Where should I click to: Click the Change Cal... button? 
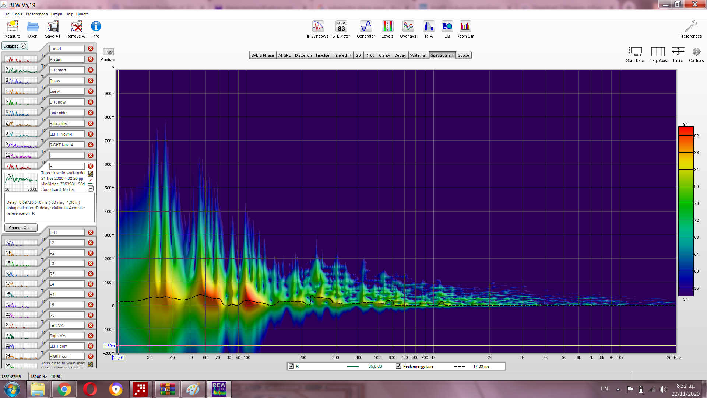21,228
